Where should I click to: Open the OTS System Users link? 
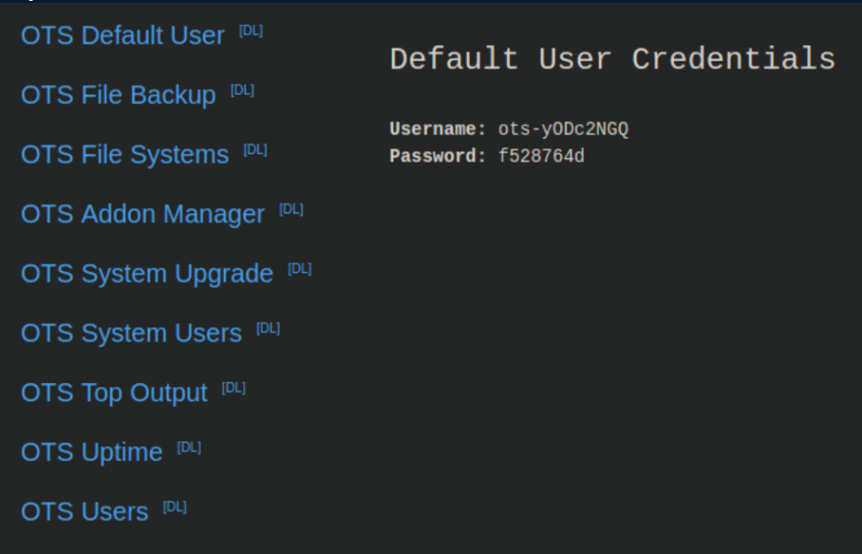[131, 334]
